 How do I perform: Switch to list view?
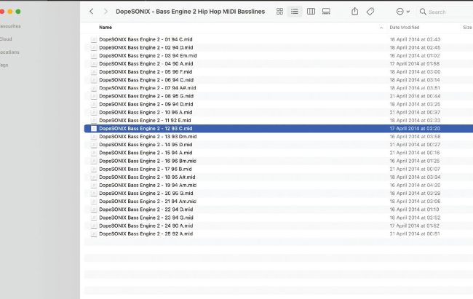tap(295, 12)
